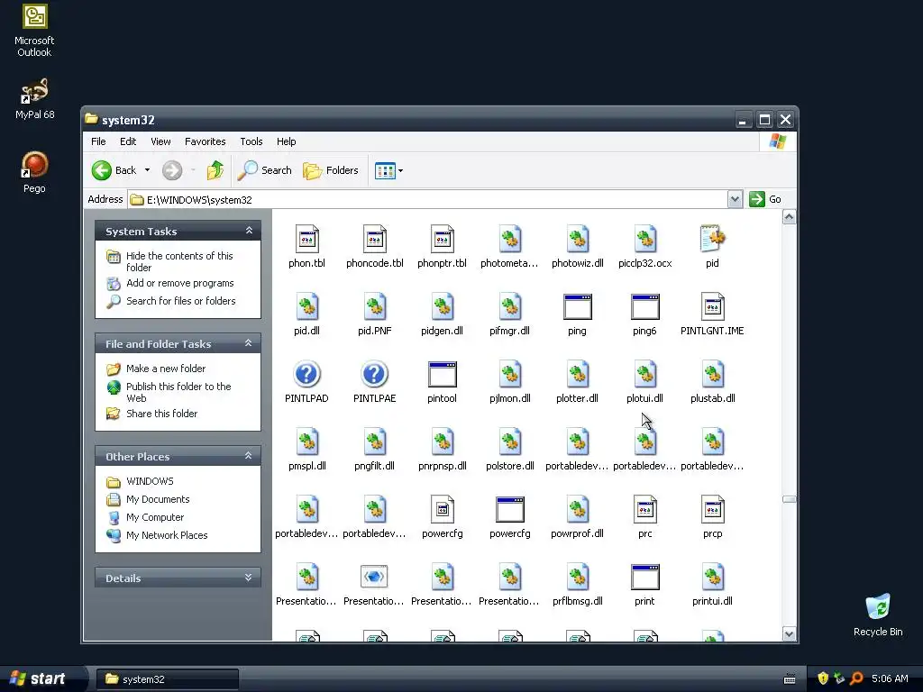Open the Edit menu
Image resolution: width=923 pixels, height=692 pixels.
128,141
